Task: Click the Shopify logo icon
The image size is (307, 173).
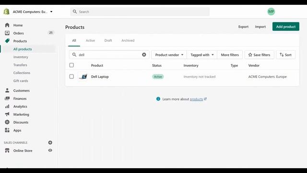Action: [x=6, y=12]
